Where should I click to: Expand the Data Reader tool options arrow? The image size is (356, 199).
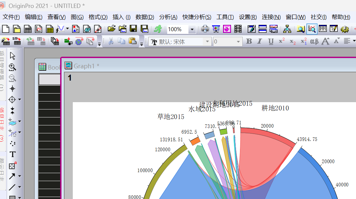click(20, 99)
